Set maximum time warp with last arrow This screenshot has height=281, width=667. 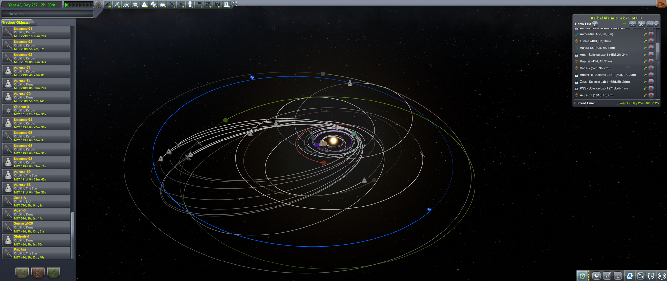[91, 5]
